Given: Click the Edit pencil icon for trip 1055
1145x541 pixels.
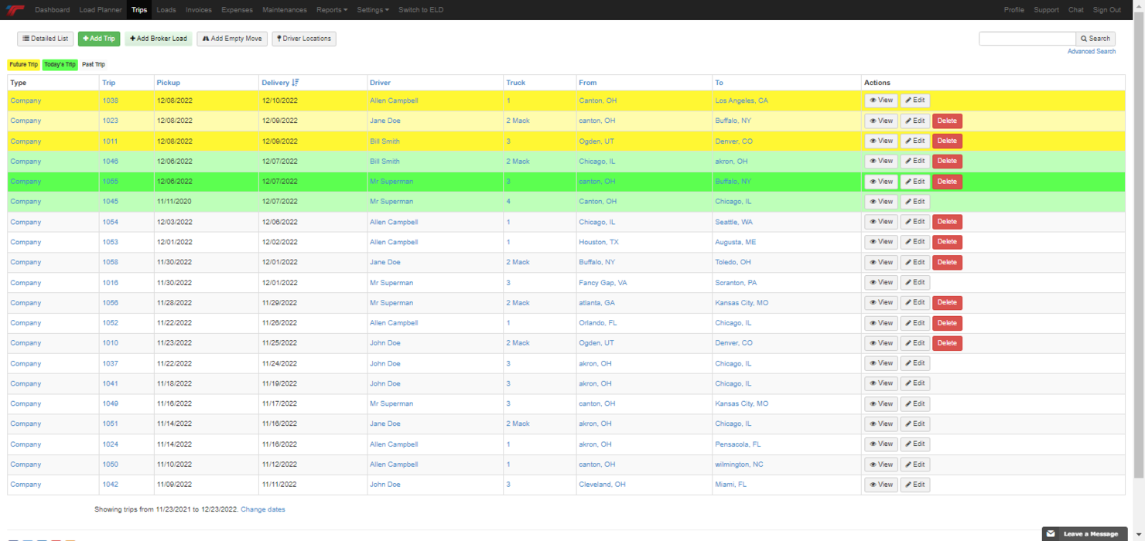Looking at the screenshot, I should coord(908,181).
